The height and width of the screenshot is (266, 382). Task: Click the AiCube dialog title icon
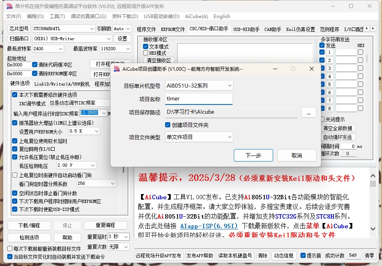click(117, 69)
